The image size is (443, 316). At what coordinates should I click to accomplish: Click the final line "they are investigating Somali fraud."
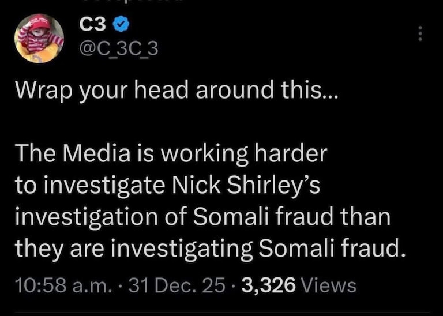pyautogui.click(x=208, y=248)
